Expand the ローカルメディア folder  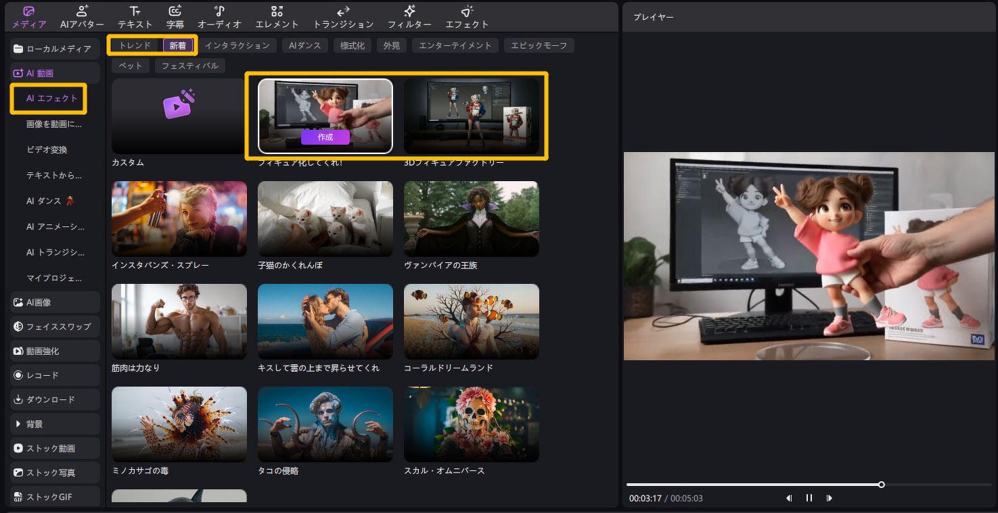pyautogui.click(x=55, y=49)
